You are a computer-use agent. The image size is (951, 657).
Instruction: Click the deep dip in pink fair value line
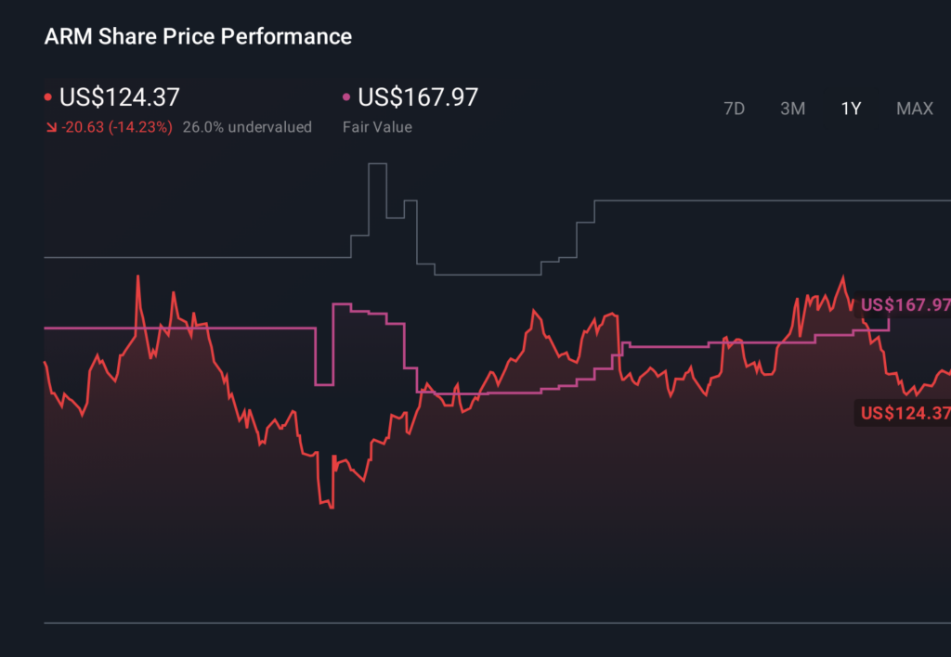coord(324,383)
